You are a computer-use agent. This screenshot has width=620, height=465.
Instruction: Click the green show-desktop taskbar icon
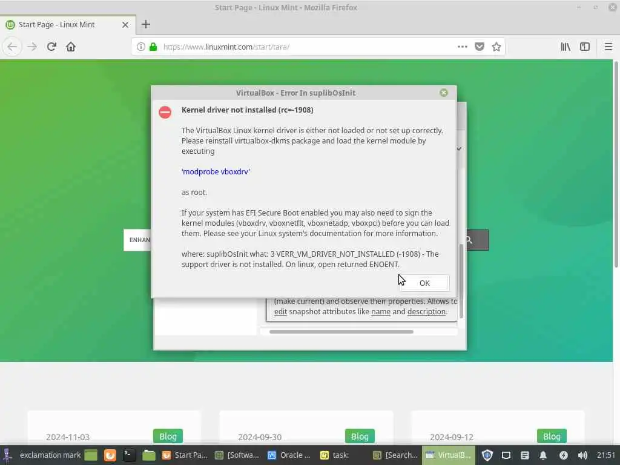(x=91, y=455)
